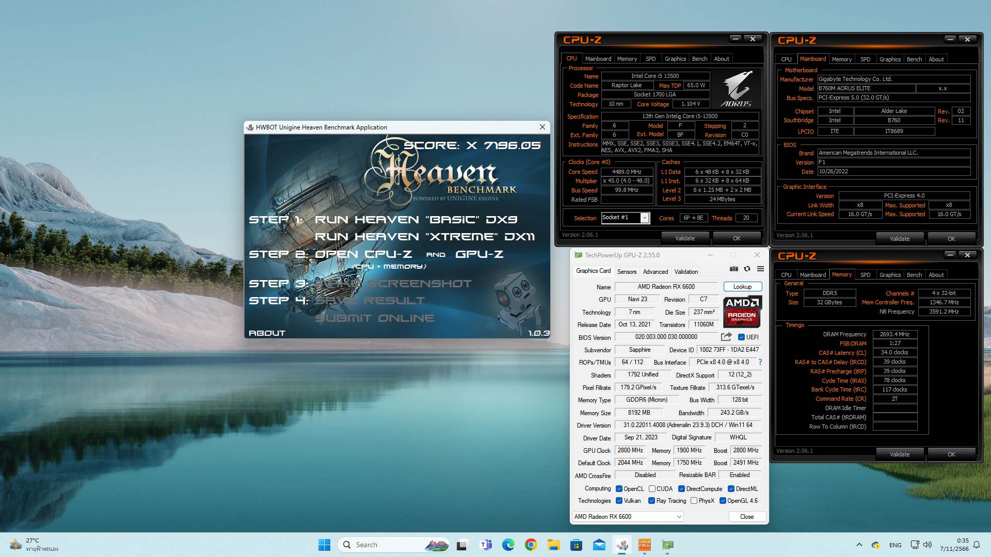991x557 pixels.
Task: Click the AORUS eagle logo in CPU-Z
Action: click(x=737, y=89)
